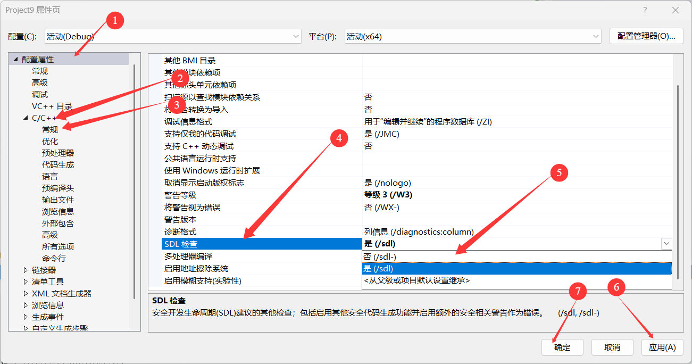Click the 应用(A) button

click(x=662, y=347)
